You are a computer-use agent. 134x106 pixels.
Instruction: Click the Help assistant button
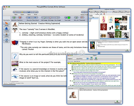(6, 40)
